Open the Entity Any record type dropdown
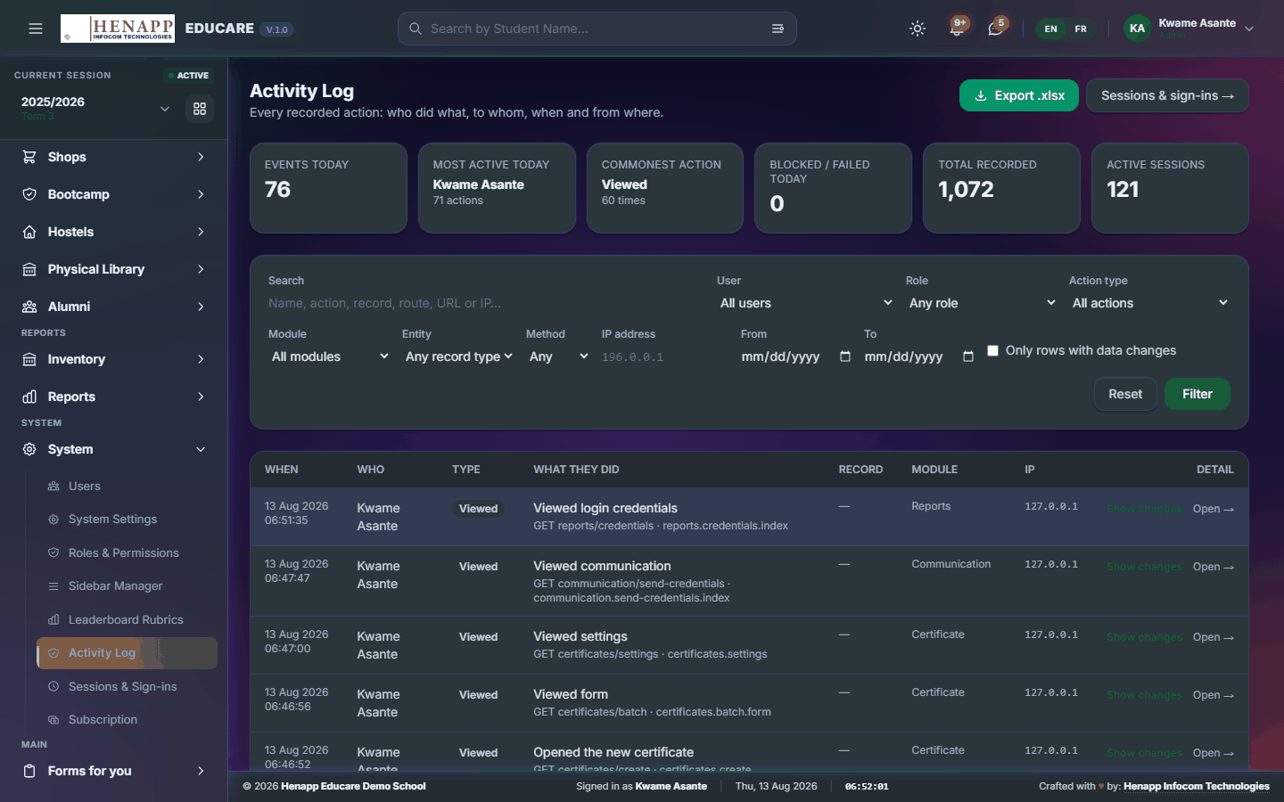Image resolution: width=1284 pixels, height=802 pixels. [x=458, y=356]
